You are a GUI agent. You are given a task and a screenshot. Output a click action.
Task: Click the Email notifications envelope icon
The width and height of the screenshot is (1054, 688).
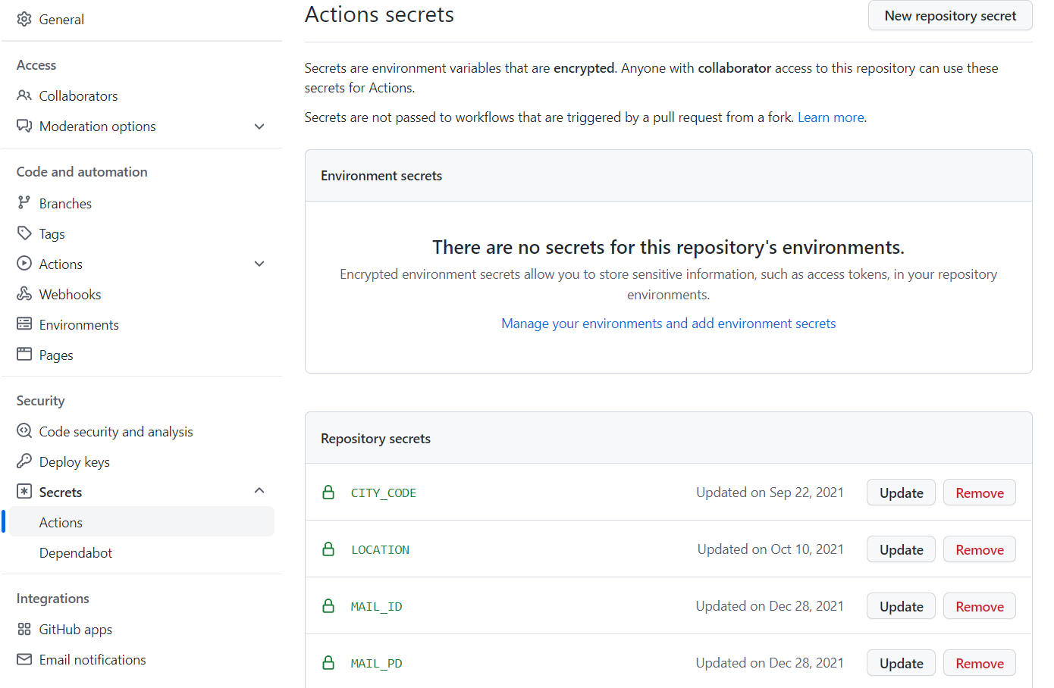tap(24, 659)
